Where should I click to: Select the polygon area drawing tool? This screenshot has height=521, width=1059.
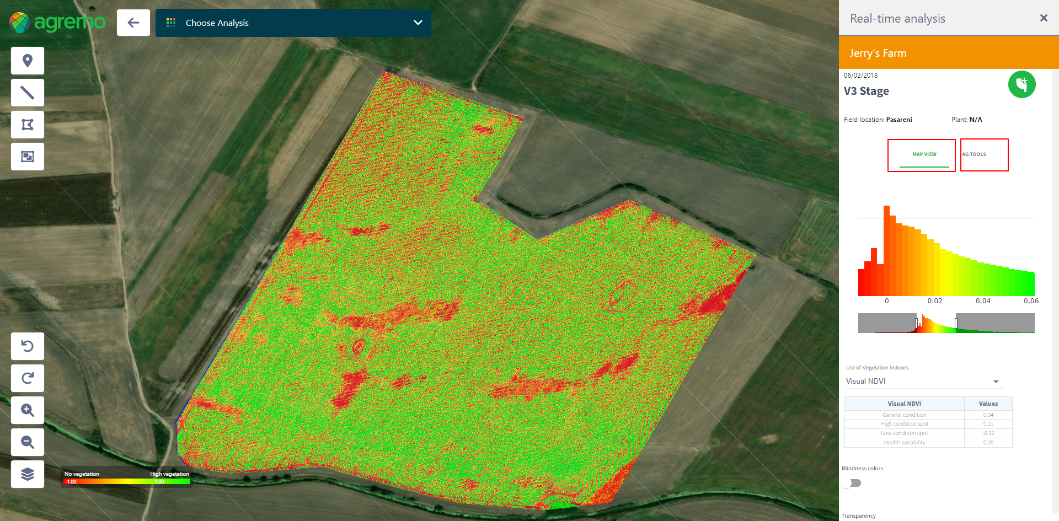point(28,125)
